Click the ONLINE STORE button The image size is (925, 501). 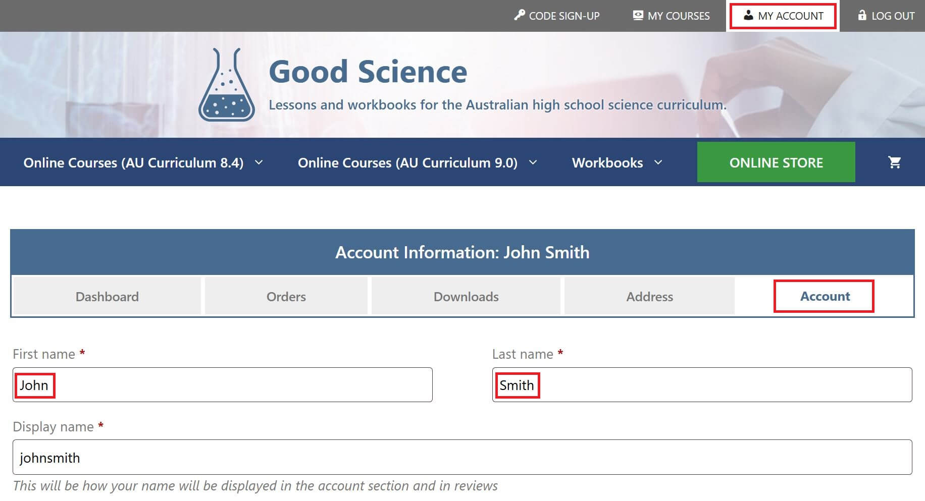click(776, 162)
